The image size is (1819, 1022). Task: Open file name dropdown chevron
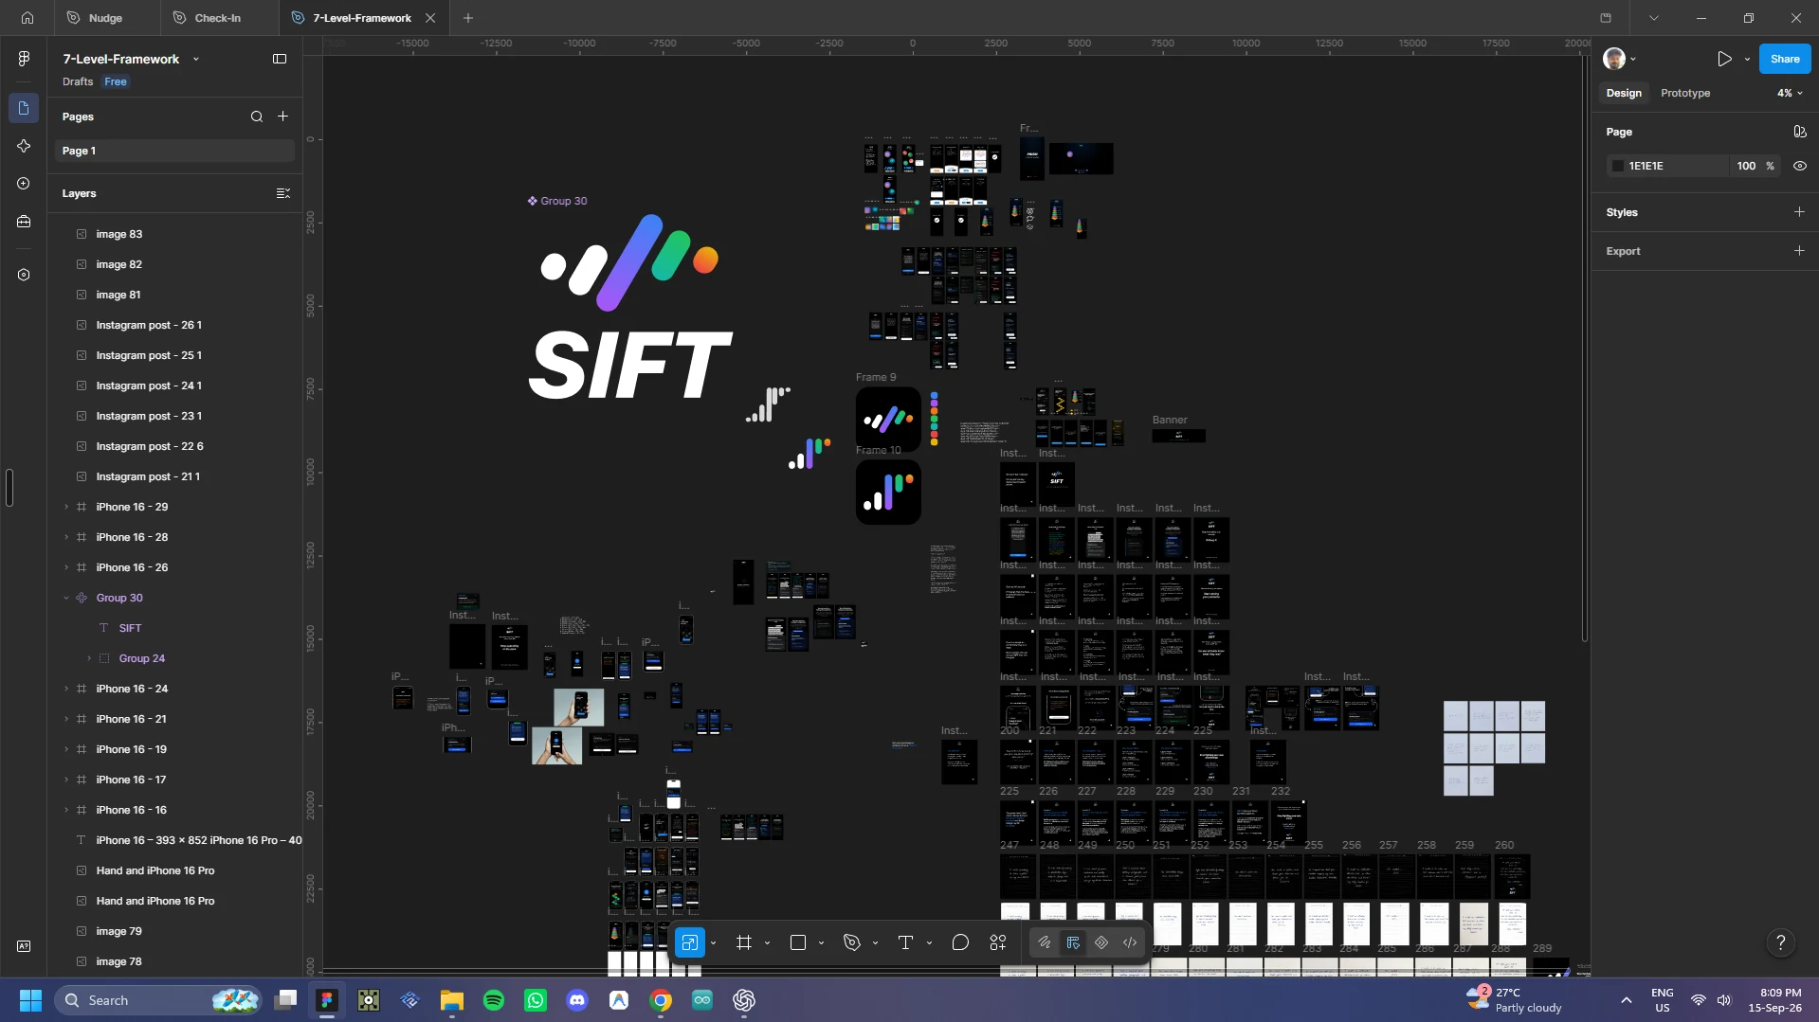[196, 59]
